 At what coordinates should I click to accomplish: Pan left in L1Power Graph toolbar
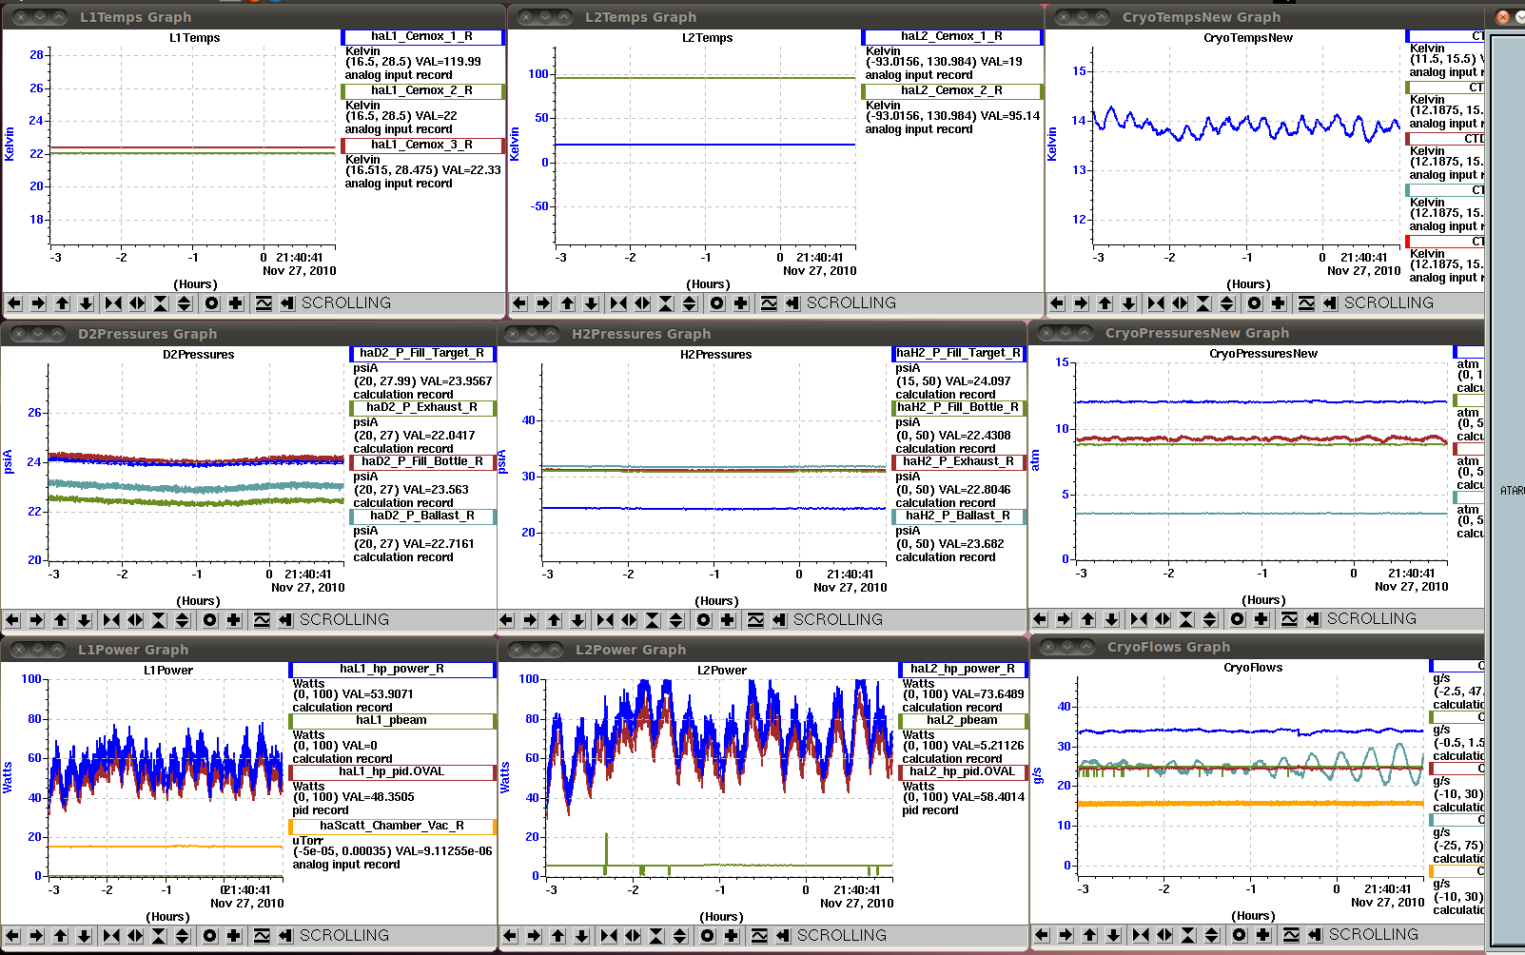[x=12, y=936]
